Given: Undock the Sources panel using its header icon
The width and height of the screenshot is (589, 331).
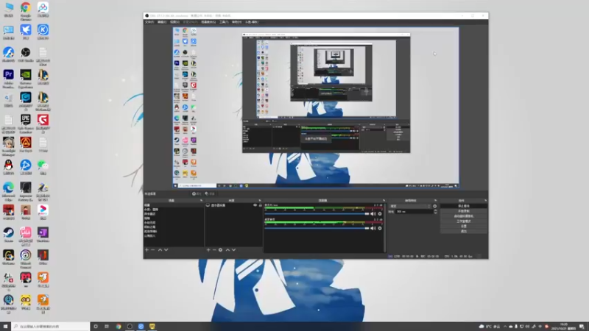Looking at the screenshot, I should click(260, 200).
